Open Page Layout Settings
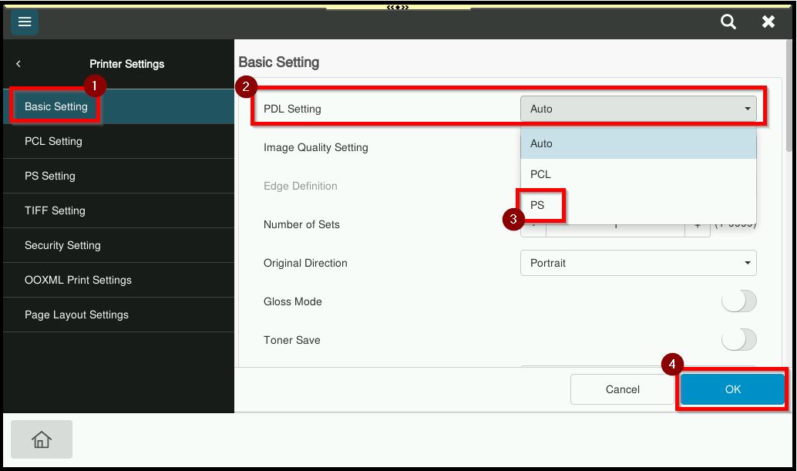The image size is (797, 471). [x=76, y=315]
